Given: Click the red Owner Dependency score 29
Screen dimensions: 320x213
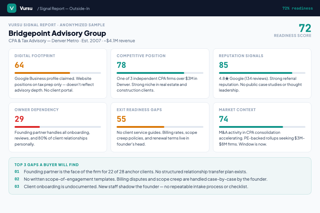Looking at the screenshot, I should (19, 119).
